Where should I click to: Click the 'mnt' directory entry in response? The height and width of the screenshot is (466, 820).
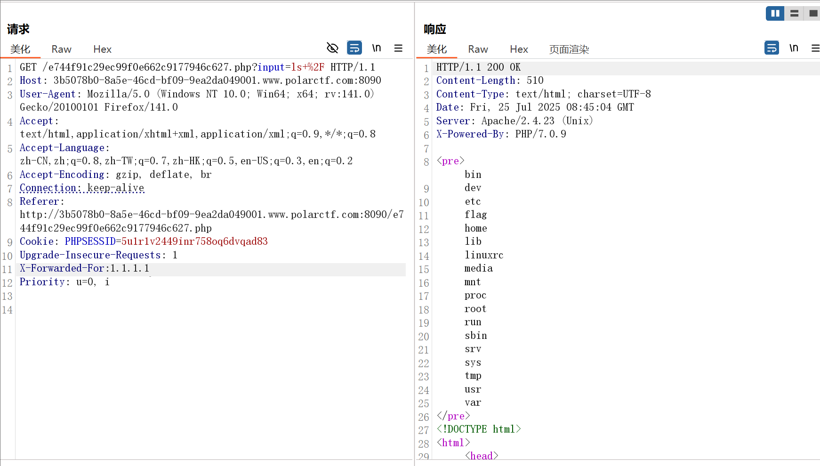473,282
